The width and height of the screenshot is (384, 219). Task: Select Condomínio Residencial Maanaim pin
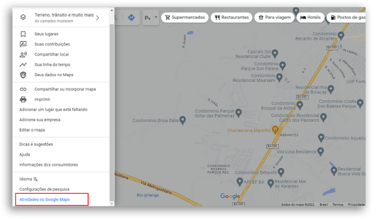click(279, 78)
